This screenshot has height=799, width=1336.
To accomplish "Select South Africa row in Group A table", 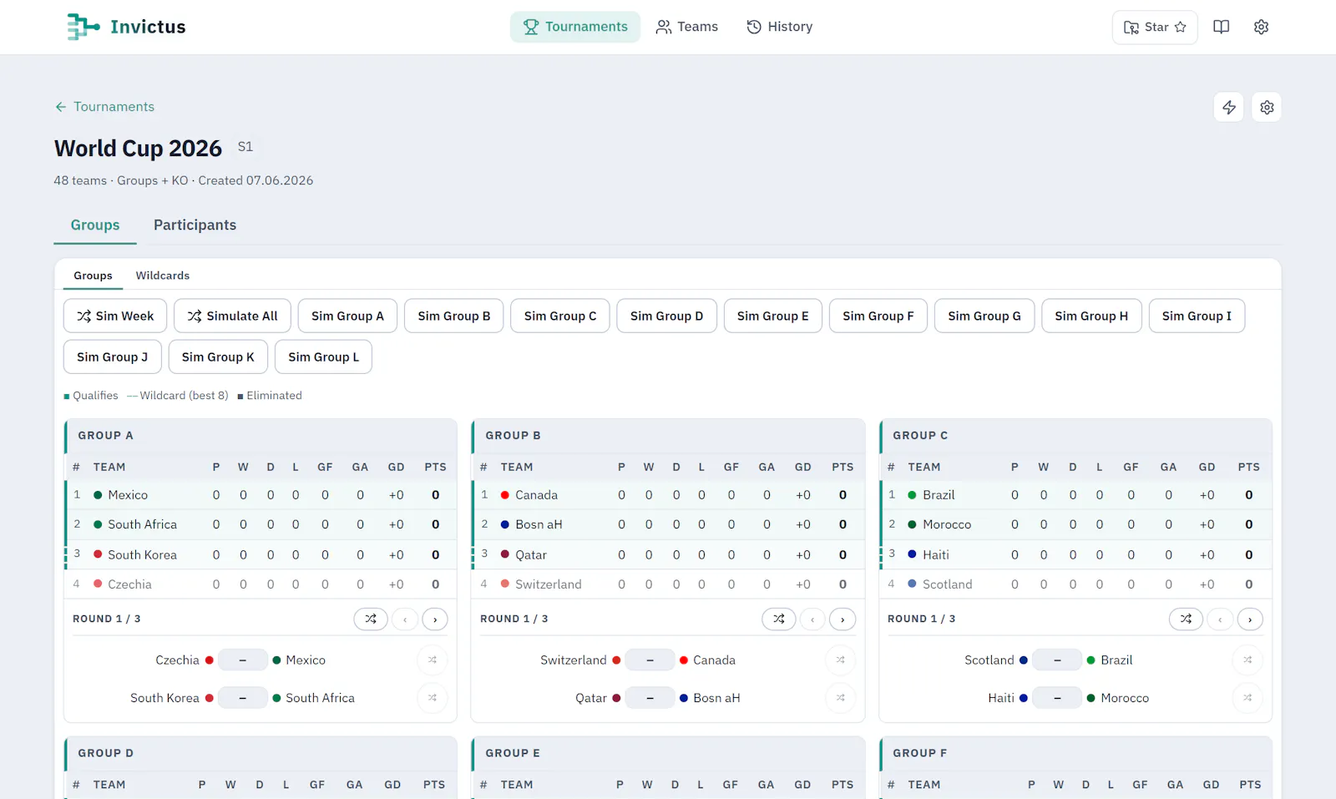I will (261, 524).
